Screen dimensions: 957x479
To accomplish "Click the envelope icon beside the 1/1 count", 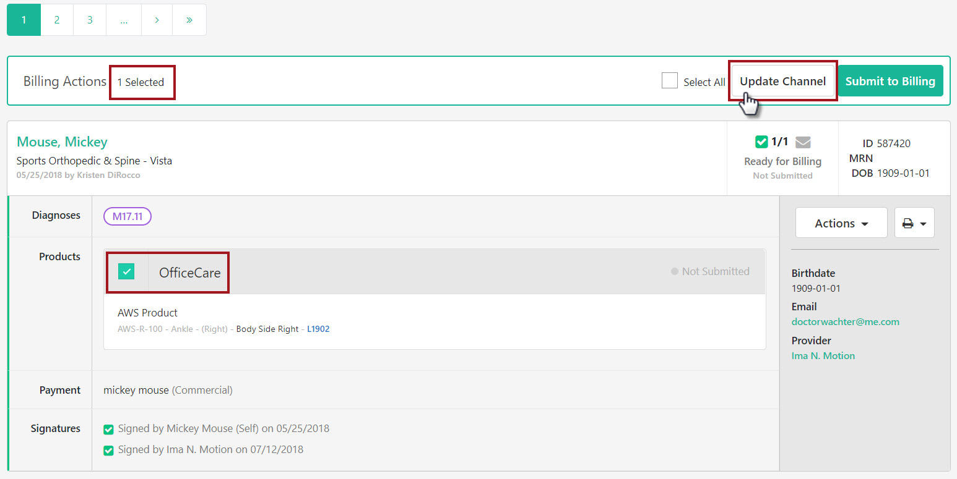I will pyautogui.click(x=803, y=142).
